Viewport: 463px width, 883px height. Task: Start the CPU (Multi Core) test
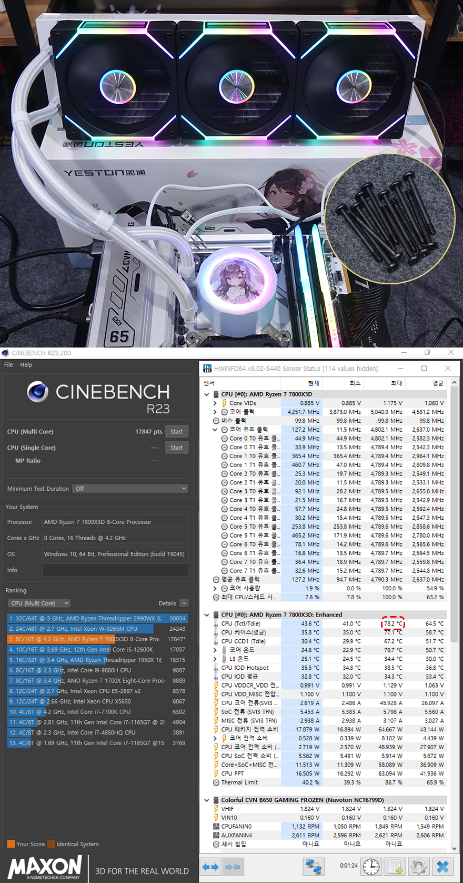[x=177, y=432]
